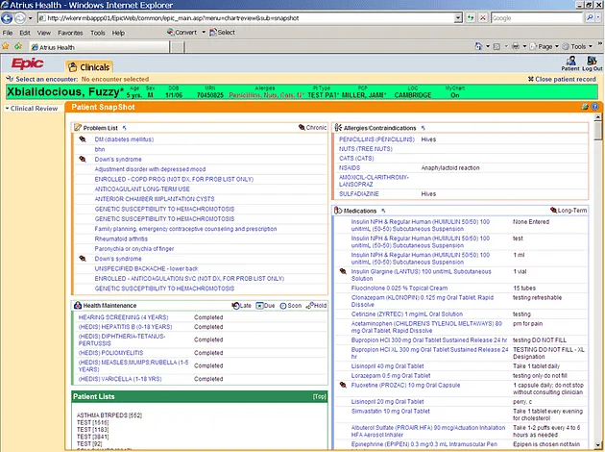Screen dimensions: 605x452
Task: Click the scroll down arrow of the SnapShot scrollbar
Action: (x=597, y=444)
